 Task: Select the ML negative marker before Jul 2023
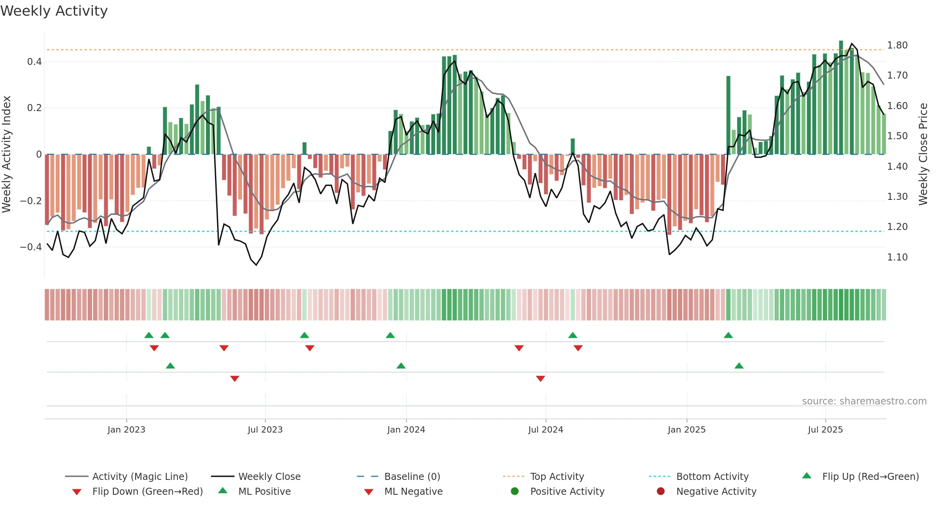pyautogui.click(x=235, y=379)
